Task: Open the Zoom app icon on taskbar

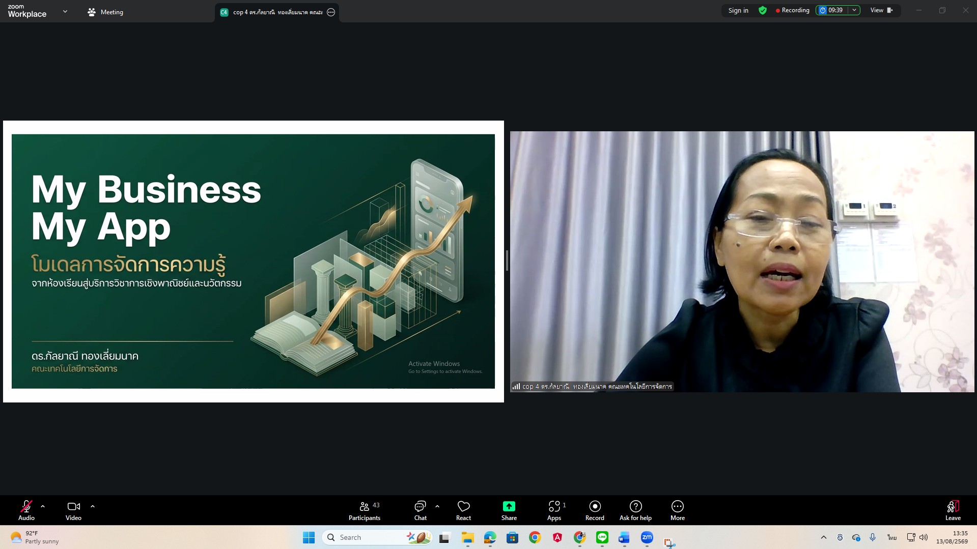Action: 647,537
